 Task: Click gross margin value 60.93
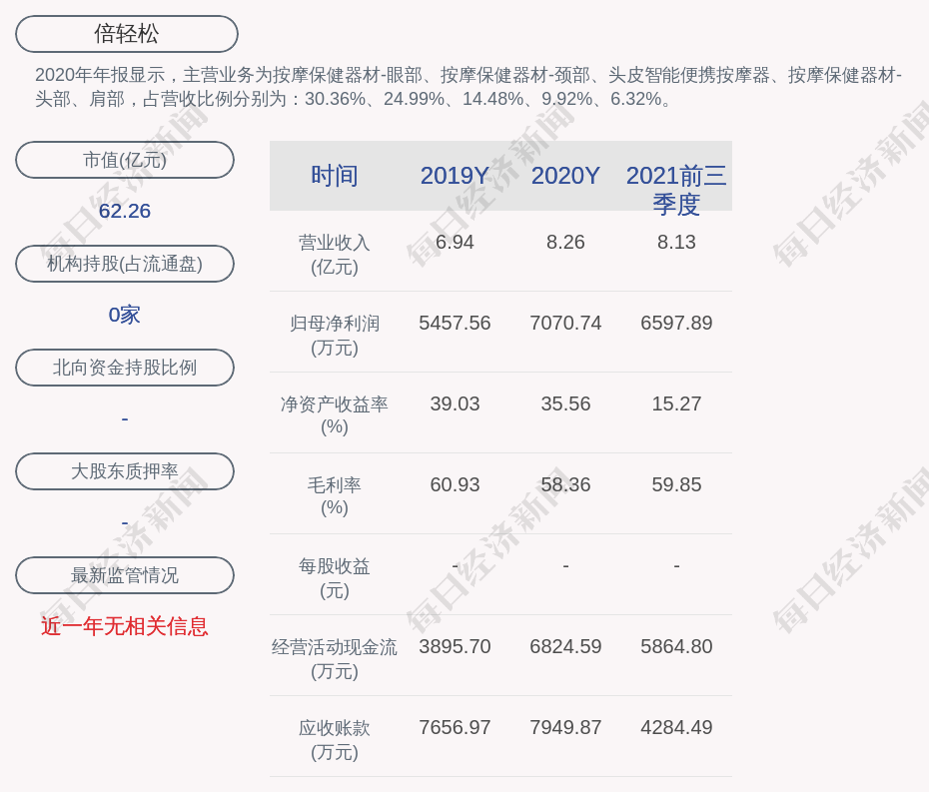click(x=455, y=484)
